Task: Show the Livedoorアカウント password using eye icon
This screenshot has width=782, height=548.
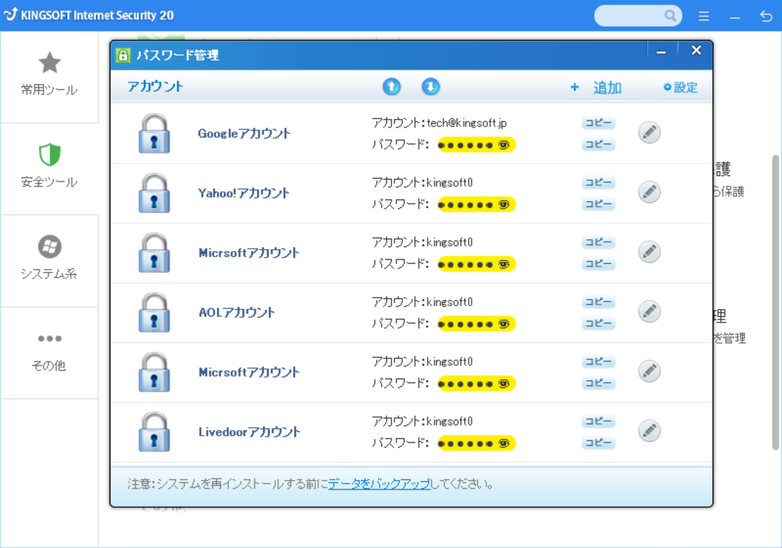Action: point(504,443)
